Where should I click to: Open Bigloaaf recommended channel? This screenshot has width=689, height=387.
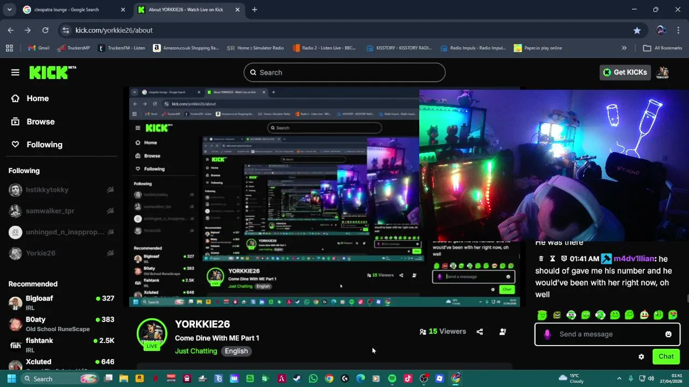(62, 303)
